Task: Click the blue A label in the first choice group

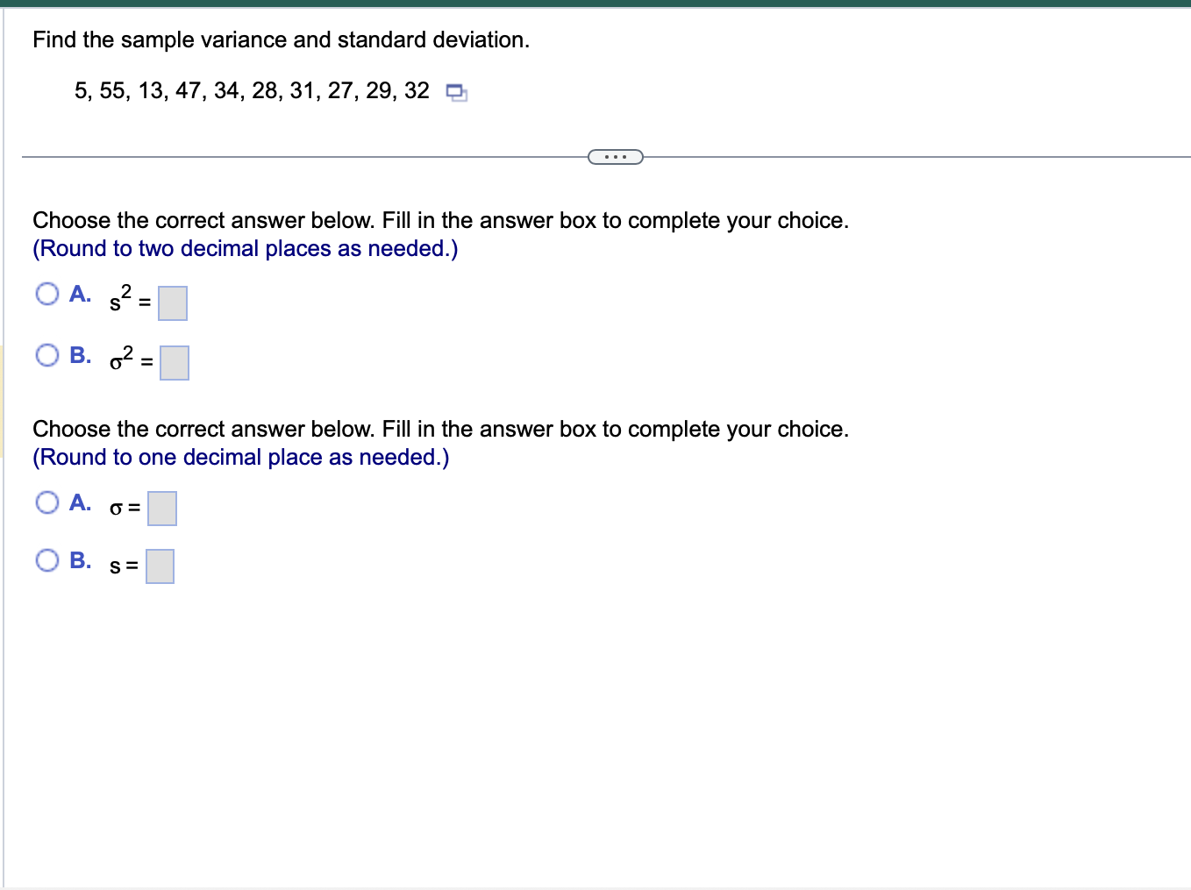Action: click(x=80, y=294)
